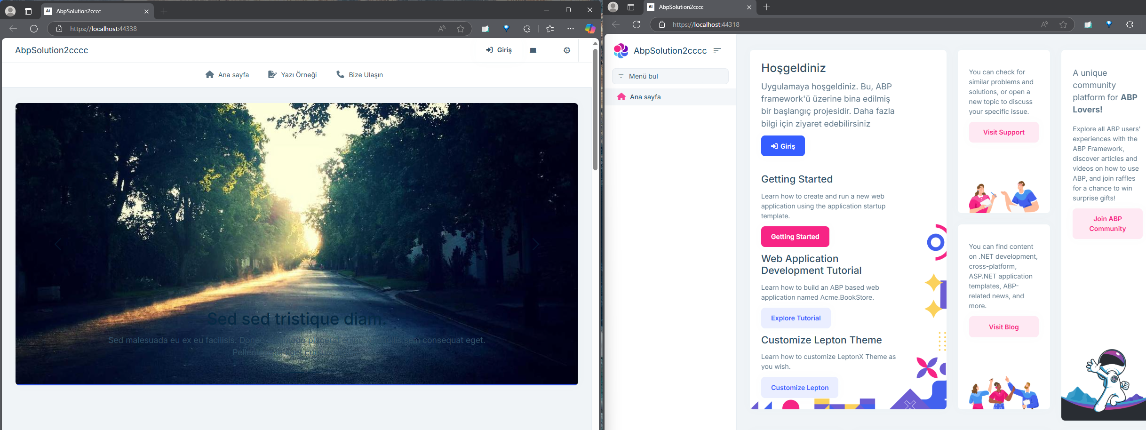Click the Customize Lepton button
This screenshot has height=430, width=1146.
[799, 388]
